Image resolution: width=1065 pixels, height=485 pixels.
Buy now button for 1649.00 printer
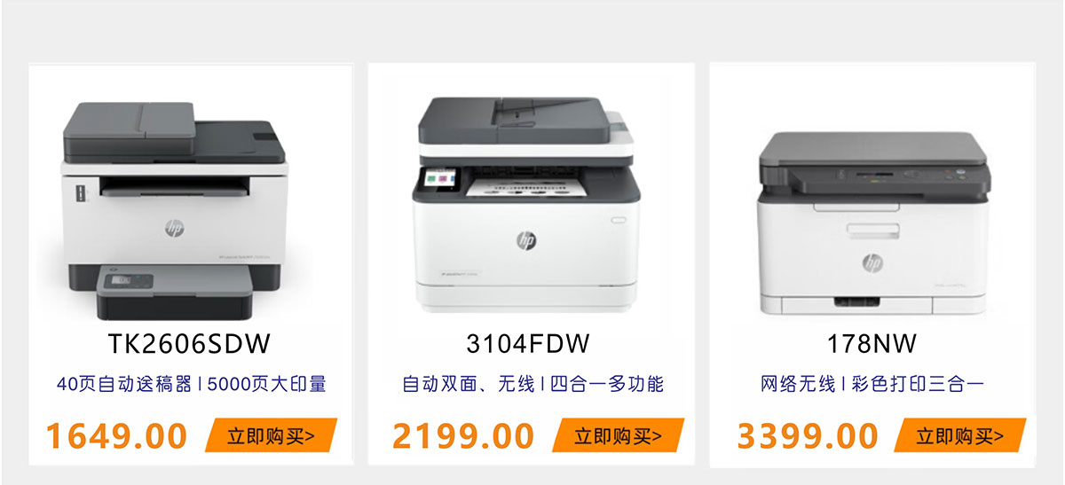[272, 435]
